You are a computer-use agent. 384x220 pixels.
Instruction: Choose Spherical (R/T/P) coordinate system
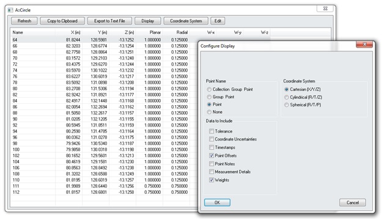(286, 105)
